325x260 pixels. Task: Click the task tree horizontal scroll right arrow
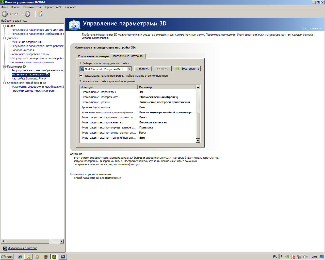pos(62,241)
